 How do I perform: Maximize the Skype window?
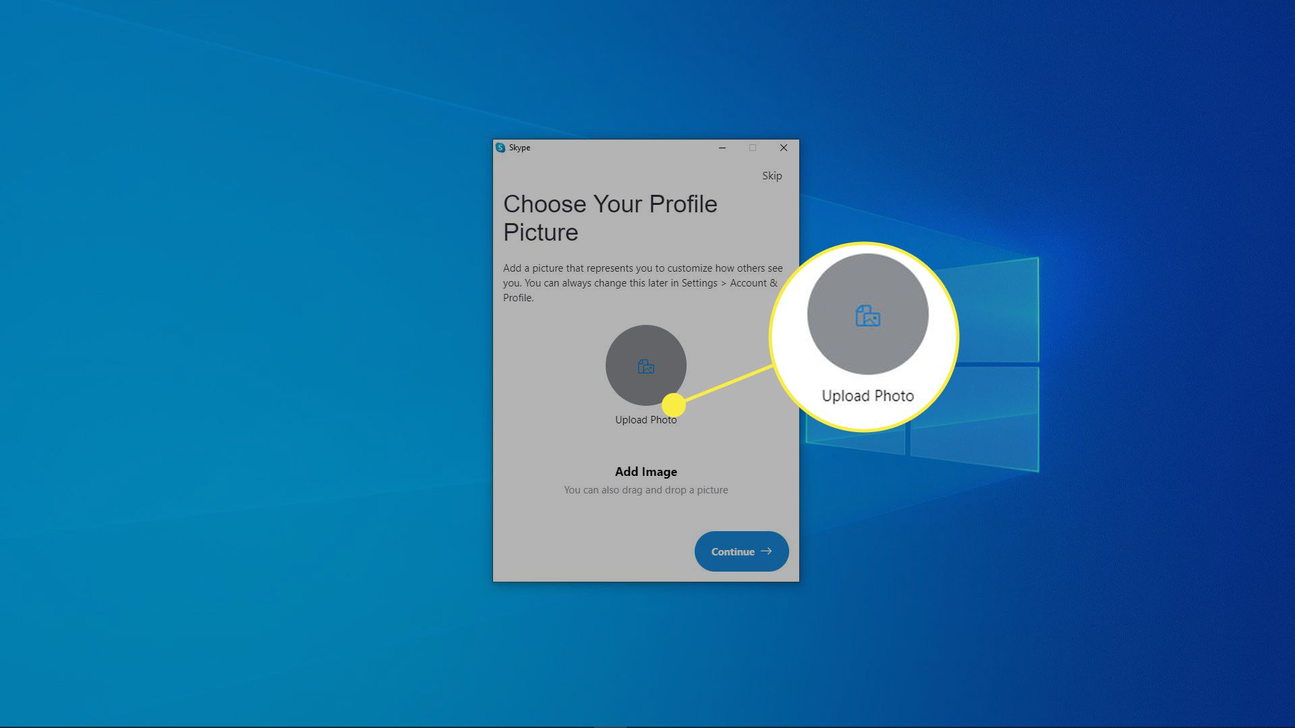point(753,148)
